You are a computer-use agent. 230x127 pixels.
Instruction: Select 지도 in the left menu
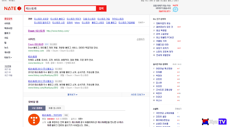tap(6, 38)
